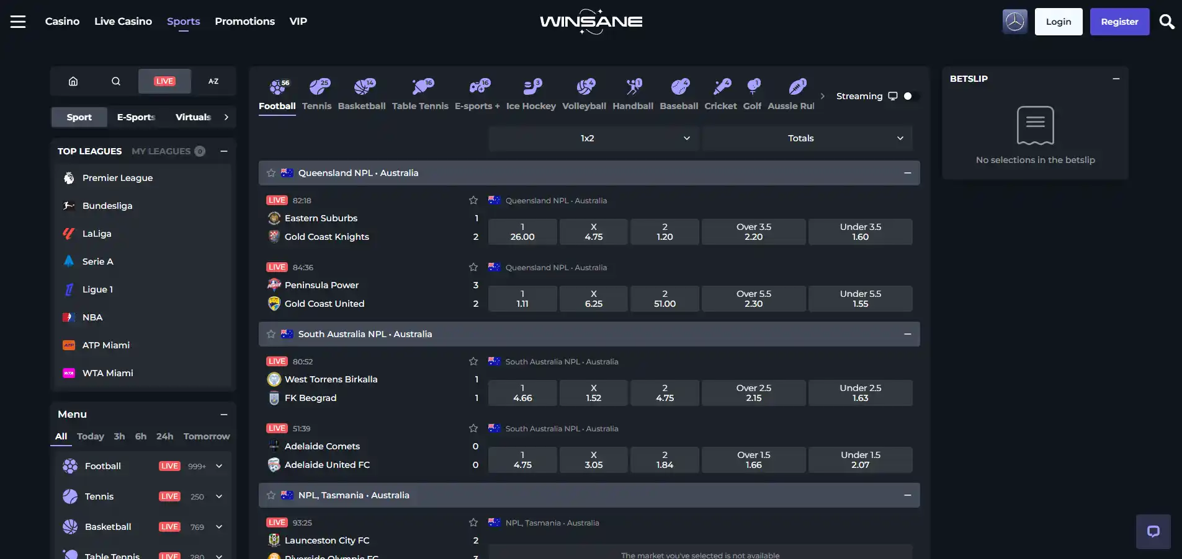The image size is (1182, 559).
Task: Favorite the Peninsula Power match star
Action: (x=473, y=267)
